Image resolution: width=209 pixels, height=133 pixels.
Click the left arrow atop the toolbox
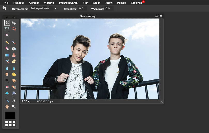pos(7,17)
